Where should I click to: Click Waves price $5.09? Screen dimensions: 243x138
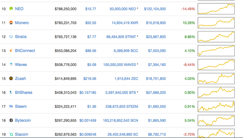tap(92, 64)
